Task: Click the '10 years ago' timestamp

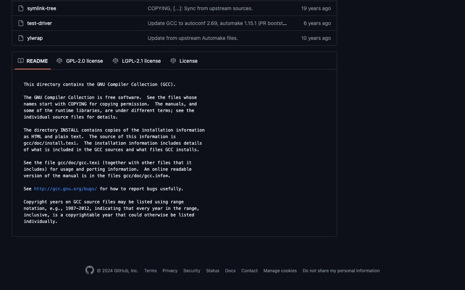Action: [316, 38]
